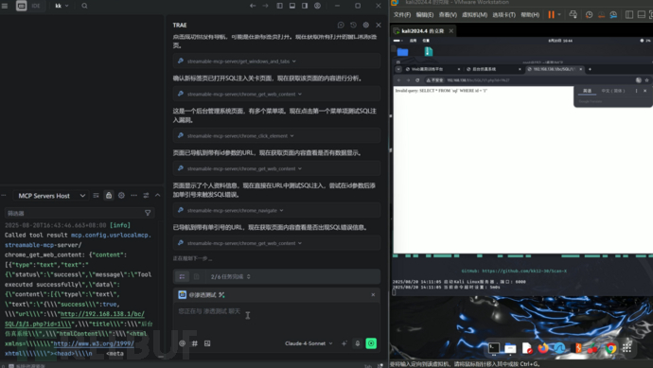Click the image attach icon in chat input

click(x=207, y=343)
